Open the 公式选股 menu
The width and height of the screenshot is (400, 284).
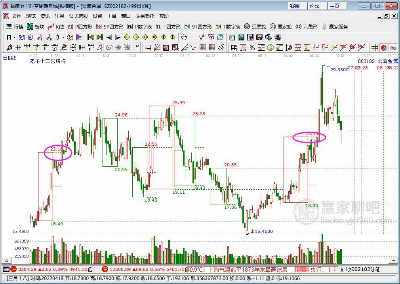click(78, 16)
